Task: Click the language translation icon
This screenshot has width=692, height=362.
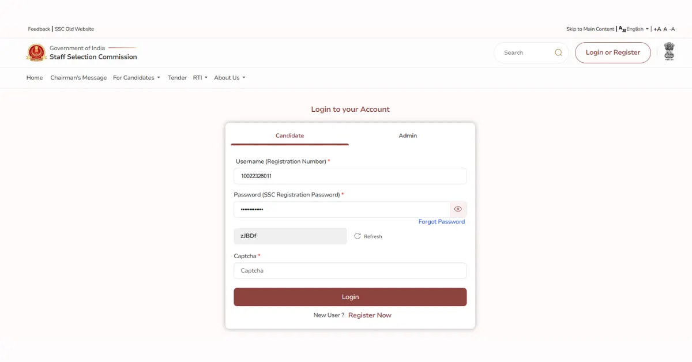Action: pyautogui.click(x=621, y=28)
